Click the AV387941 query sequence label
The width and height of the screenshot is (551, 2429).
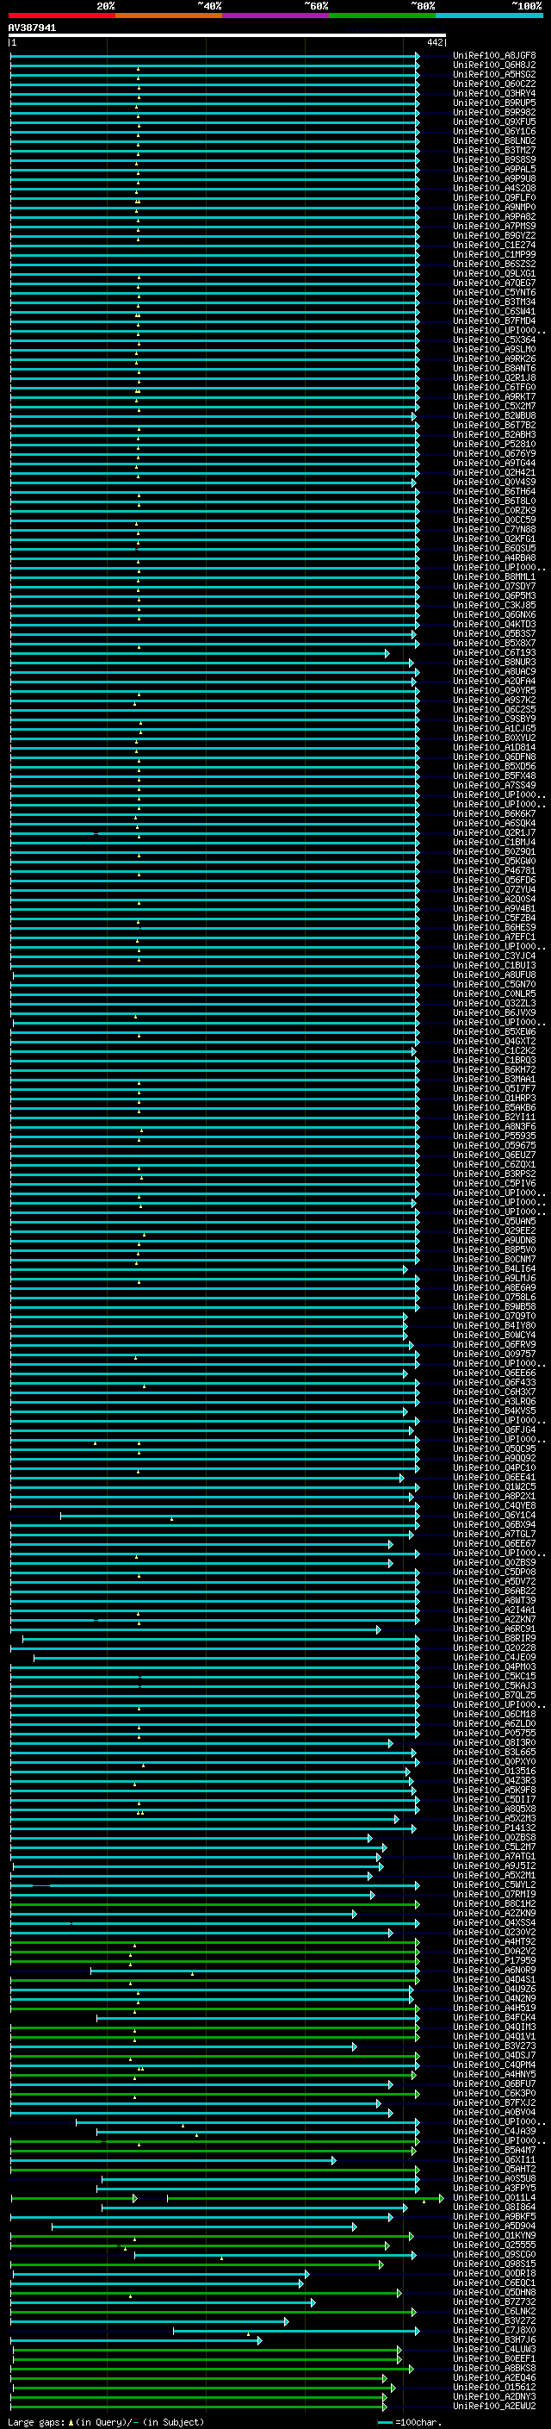32,28
